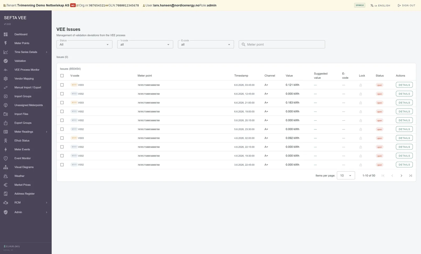Screen dimensions: 421x254
Task: Click Market Prices euro icon
Action: tap(6, 185)
